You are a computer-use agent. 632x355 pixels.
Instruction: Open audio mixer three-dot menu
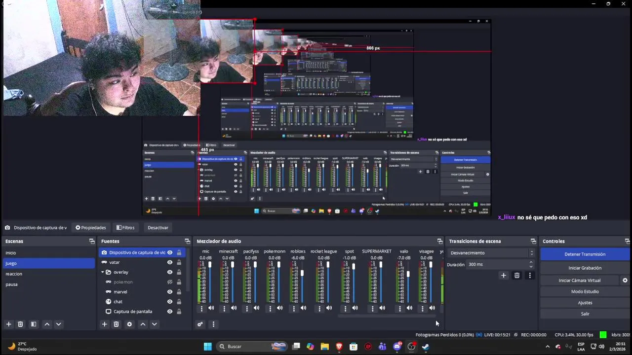213,324
